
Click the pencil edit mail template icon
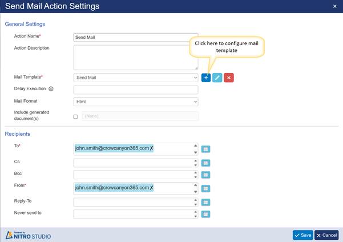pyautogui.click(x=217, y=78)
